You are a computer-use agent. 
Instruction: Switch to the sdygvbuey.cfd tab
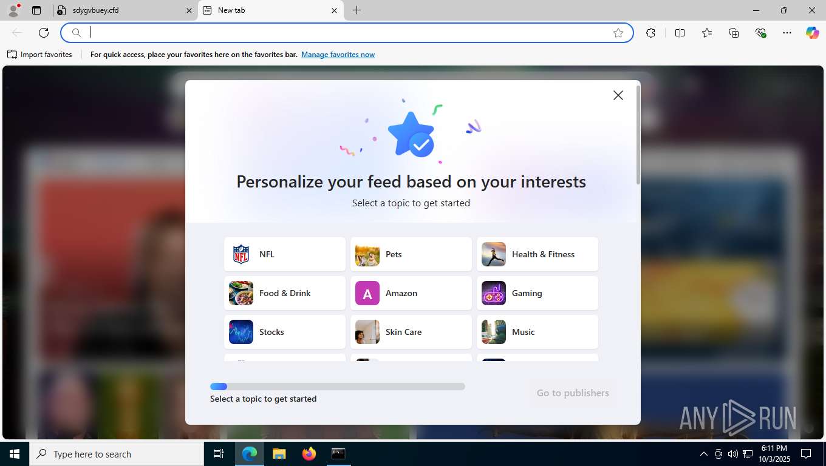coord(125,10)
